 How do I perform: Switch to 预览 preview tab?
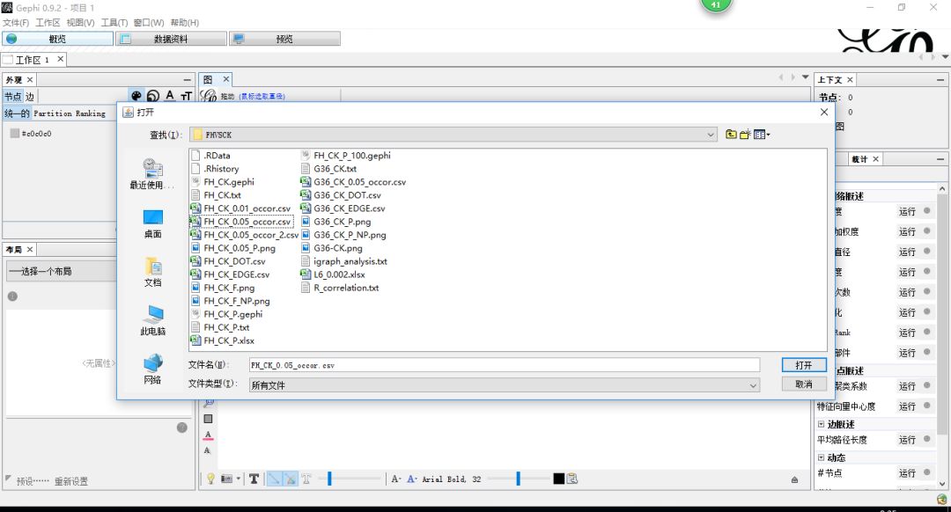[284, 39]
